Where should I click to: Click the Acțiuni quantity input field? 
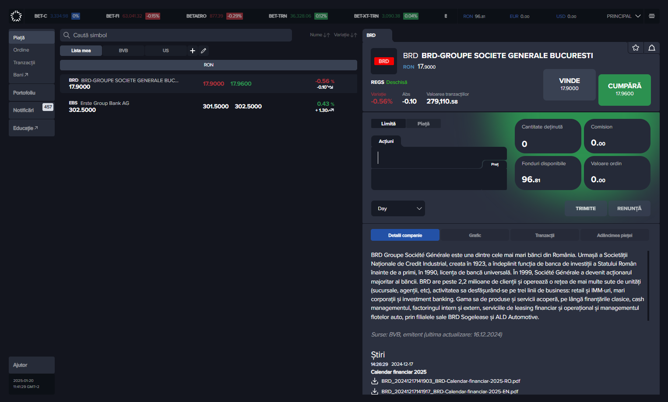[x=439, y=158]
